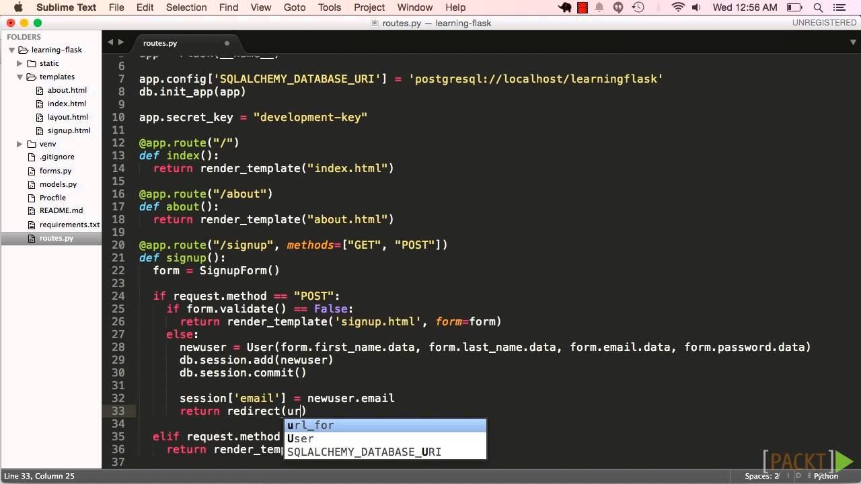Open the Edit menu
Viewport: 861px width, 484px height.
145,7
